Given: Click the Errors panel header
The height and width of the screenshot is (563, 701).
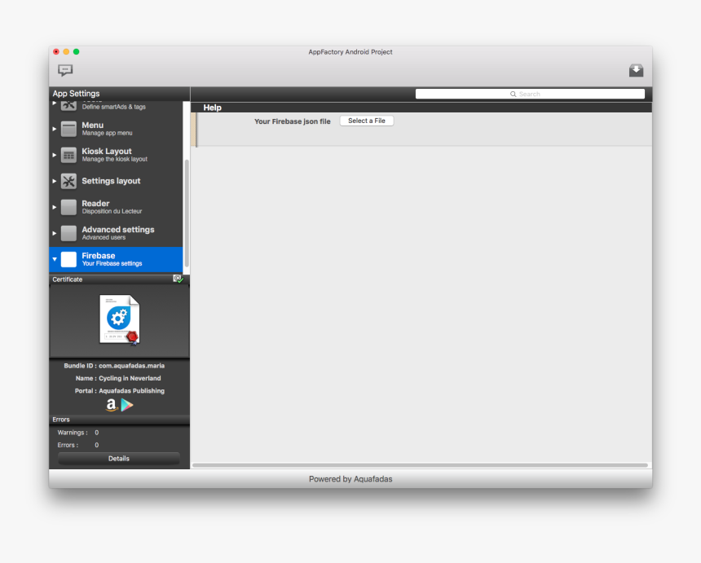Looking at the screenshot, I should pos(119,420).
